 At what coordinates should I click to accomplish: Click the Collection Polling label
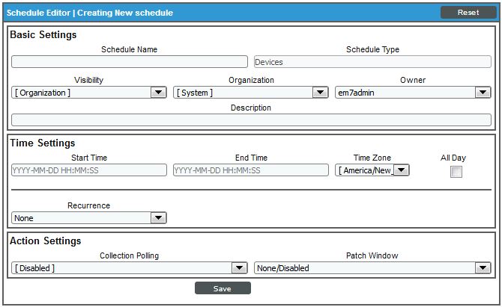[130, 255]
